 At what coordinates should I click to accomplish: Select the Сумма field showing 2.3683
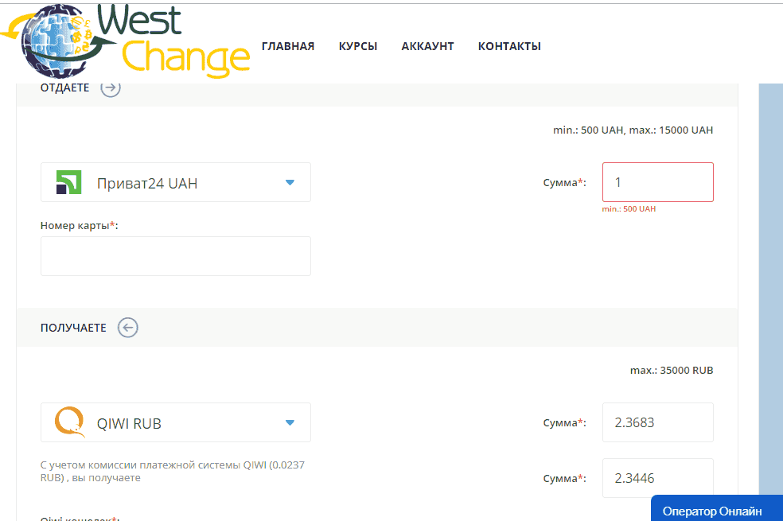657,422
